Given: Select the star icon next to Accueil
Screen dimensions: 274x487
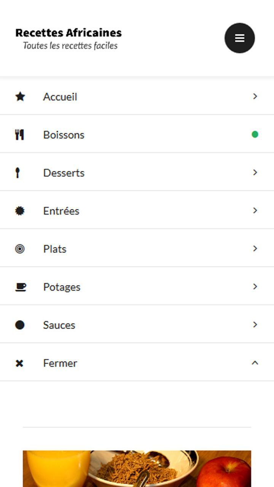Looking at the screenshot, I should click(x=19, y=96).
